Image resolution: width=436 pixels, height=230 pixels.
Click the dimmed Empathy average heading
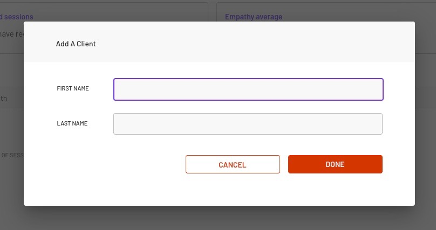(x=254, y=17)
